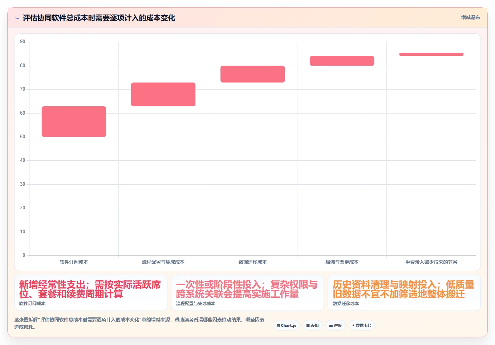Select the 软件订阅成本 waterfall bar
Viewport: 495px width, 345px height.
[x=74, y=122]
